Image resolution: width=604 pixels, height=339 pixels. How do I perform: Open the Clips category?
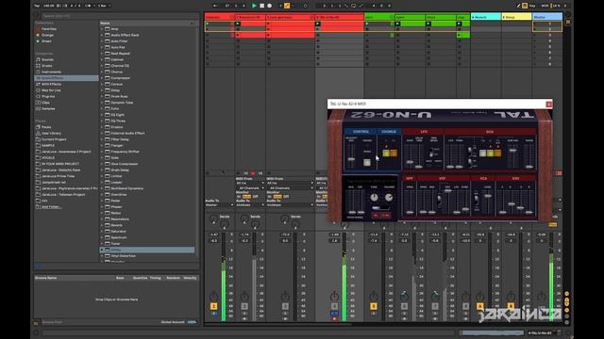point(45,103)
